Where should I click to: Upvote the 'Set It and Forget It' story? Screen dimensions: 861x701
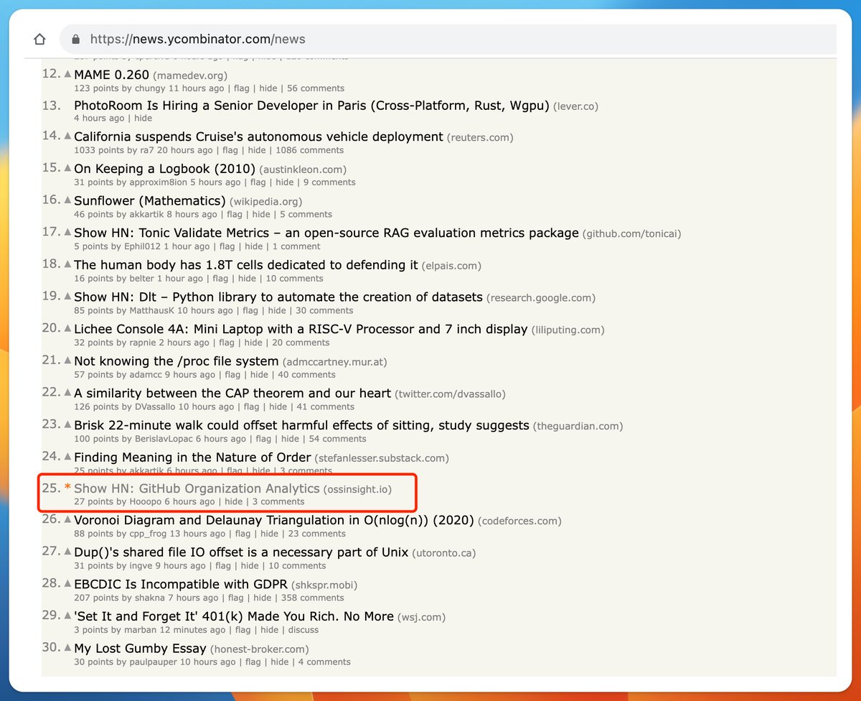pos(67,616)
